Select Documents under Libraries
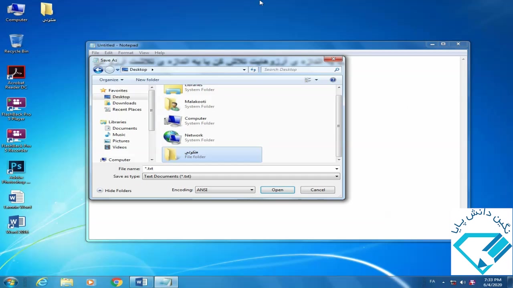This screenshot has height=288, width=513. 125,128
